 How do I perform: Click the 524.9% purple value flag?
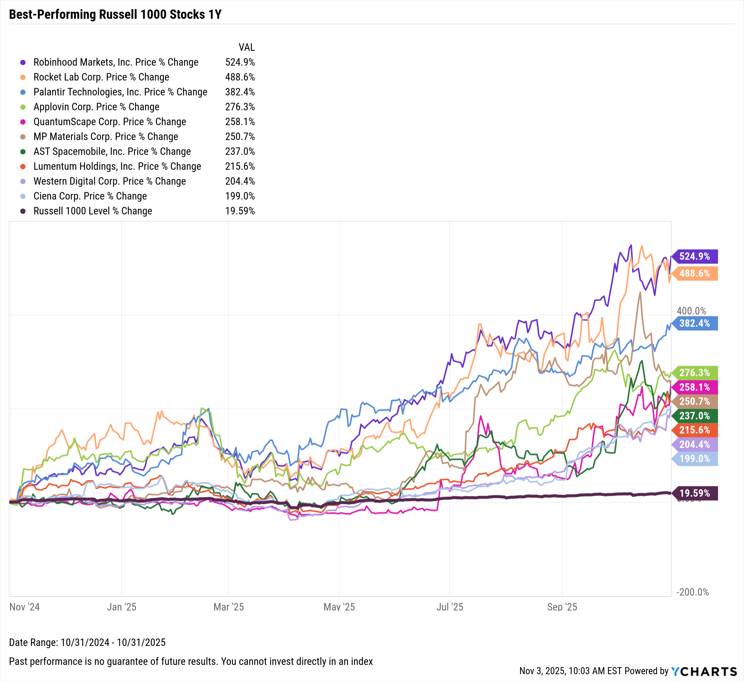(694, 257)
